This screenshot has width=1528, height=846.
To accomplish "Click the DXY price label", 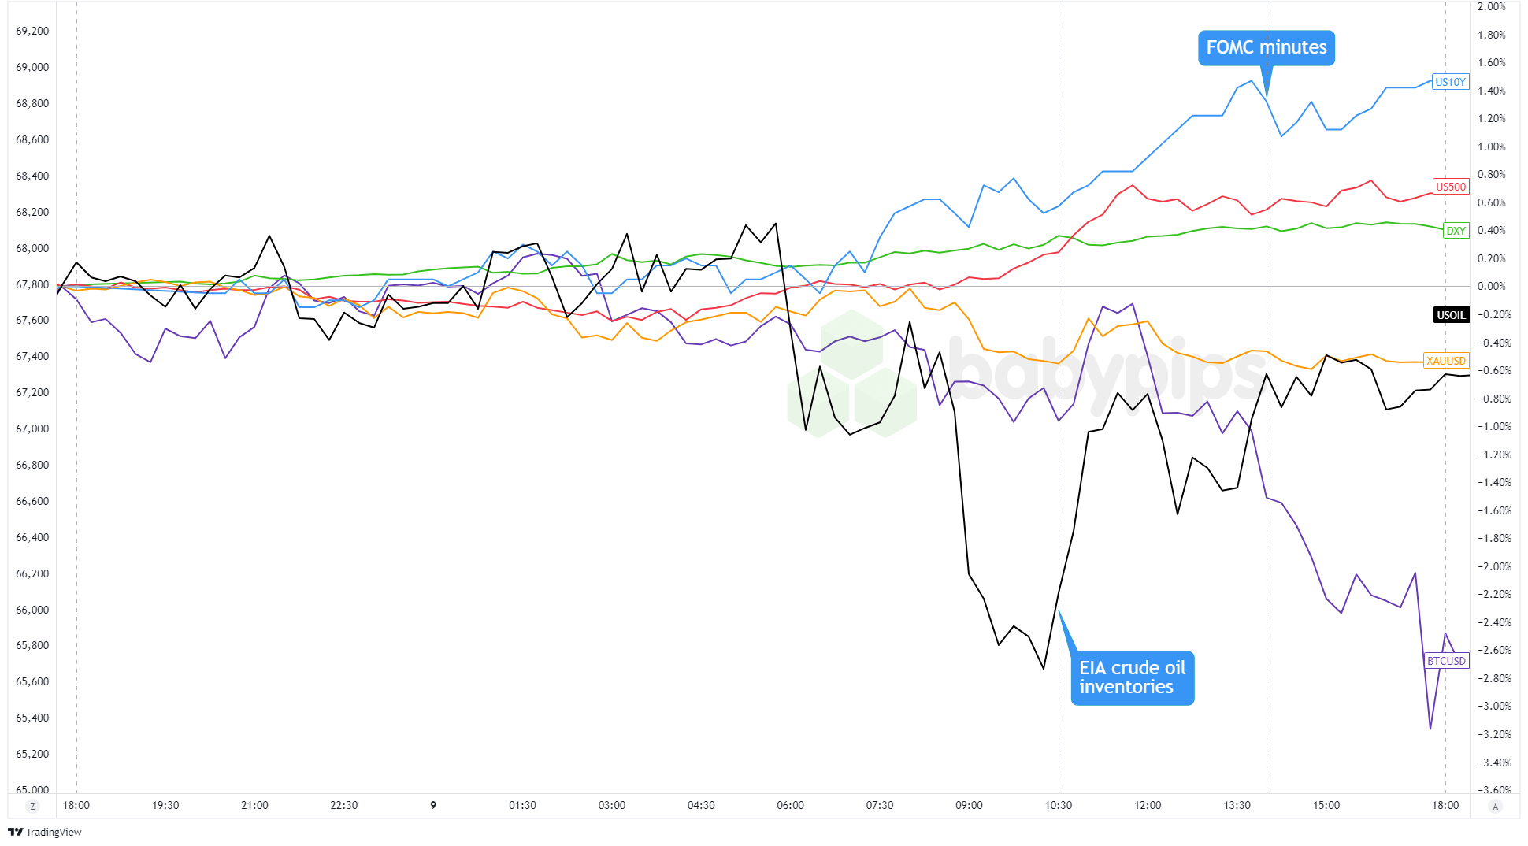I will 1456,231.
